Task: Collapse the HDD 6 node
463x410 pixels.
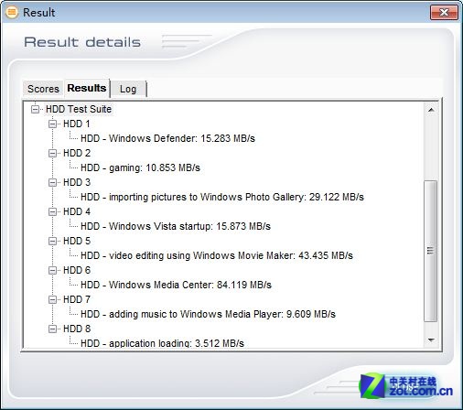Action: [x=53, y=270]
